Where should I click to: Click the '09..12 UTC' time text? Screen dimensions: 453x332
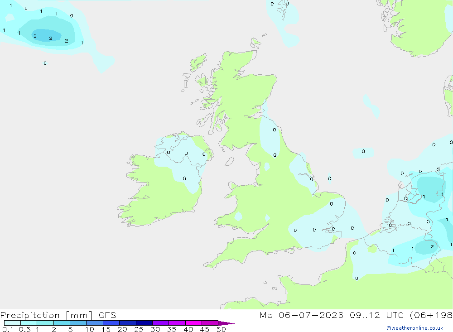coord(377,315)
